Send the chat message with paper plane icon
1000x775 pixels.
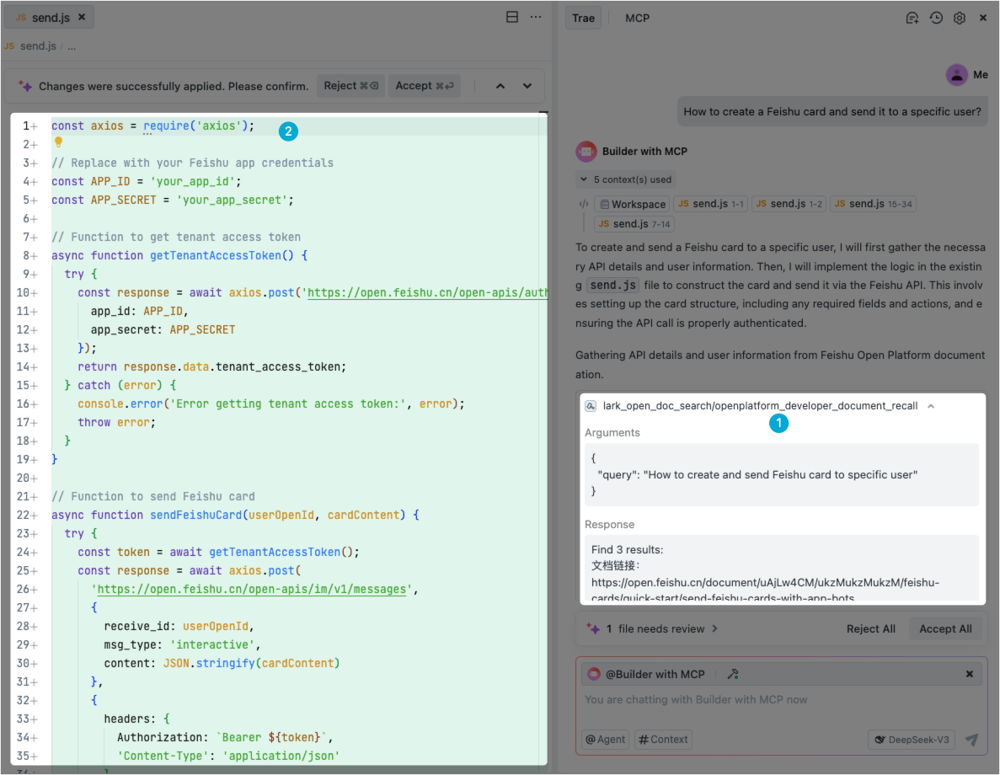click(971, 740)
